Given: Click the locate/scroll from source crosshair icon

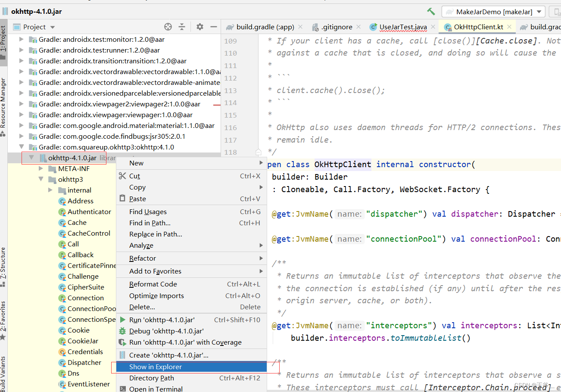Looking at the screenshot, I should [x=168, y=27].
